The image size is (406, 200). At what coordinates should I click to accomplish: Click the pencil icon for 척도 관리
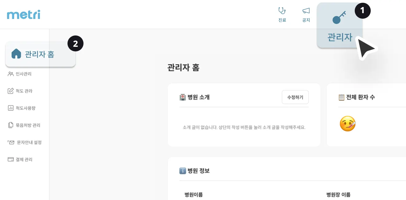click(11, 91)
